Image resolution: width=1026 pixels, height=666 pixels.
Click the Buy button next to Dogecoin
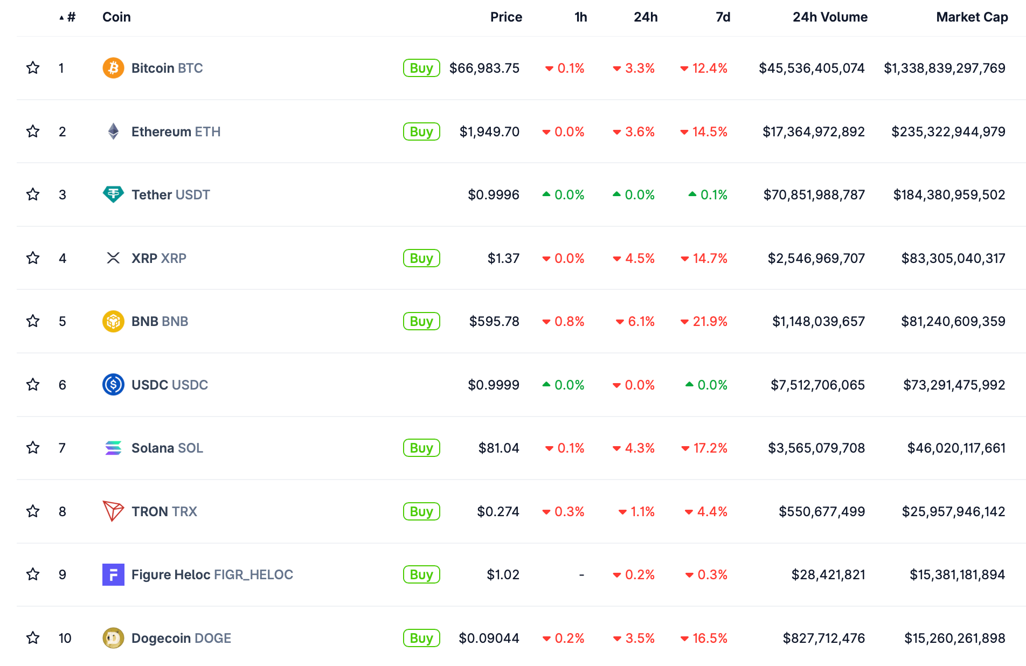(x=421, y=638)
